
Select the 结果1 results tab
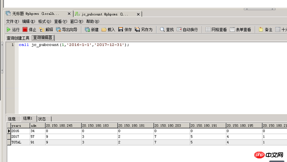coord(28,119)
